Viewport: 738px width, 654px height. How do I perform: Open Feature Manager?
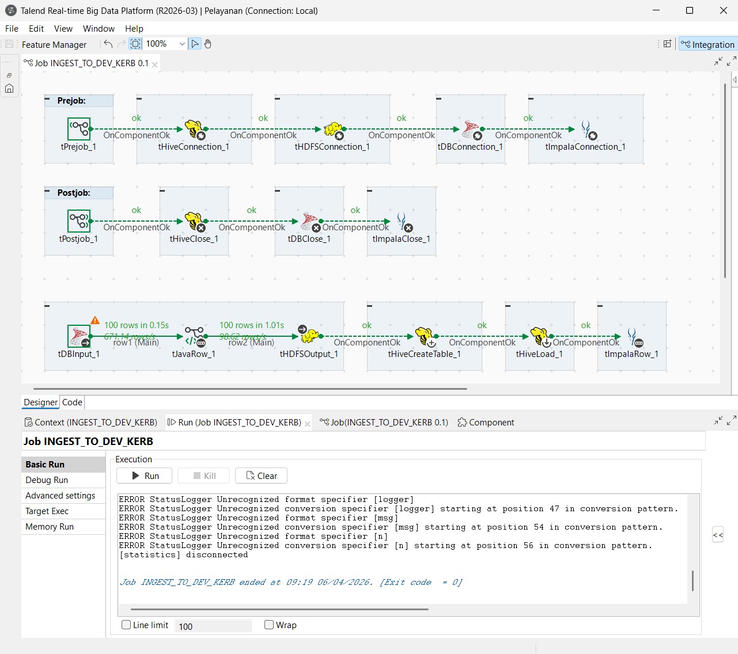pyautogui.click(x=54, y=44)
